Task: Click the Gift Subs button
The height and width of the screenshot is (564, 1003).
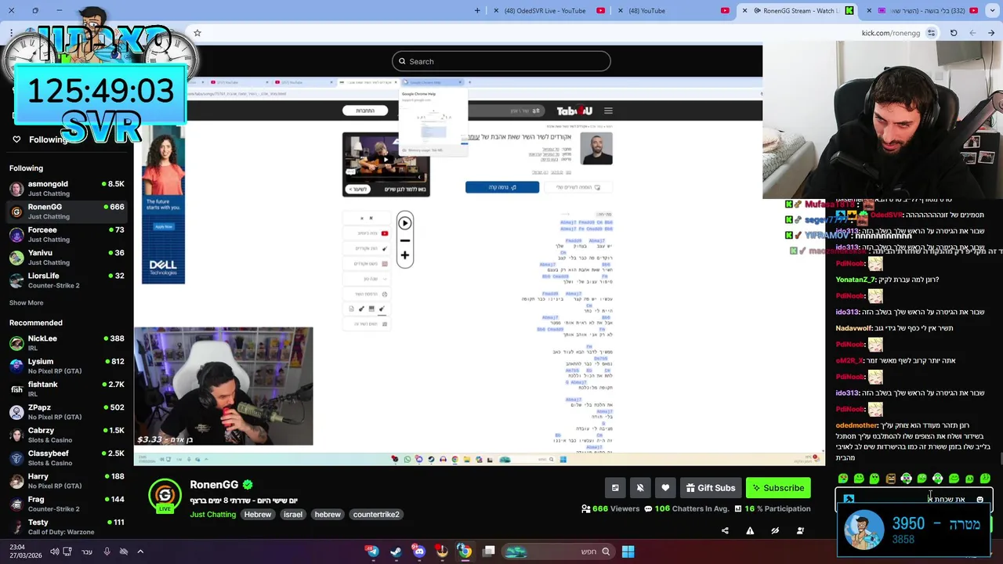Action: 711,488
